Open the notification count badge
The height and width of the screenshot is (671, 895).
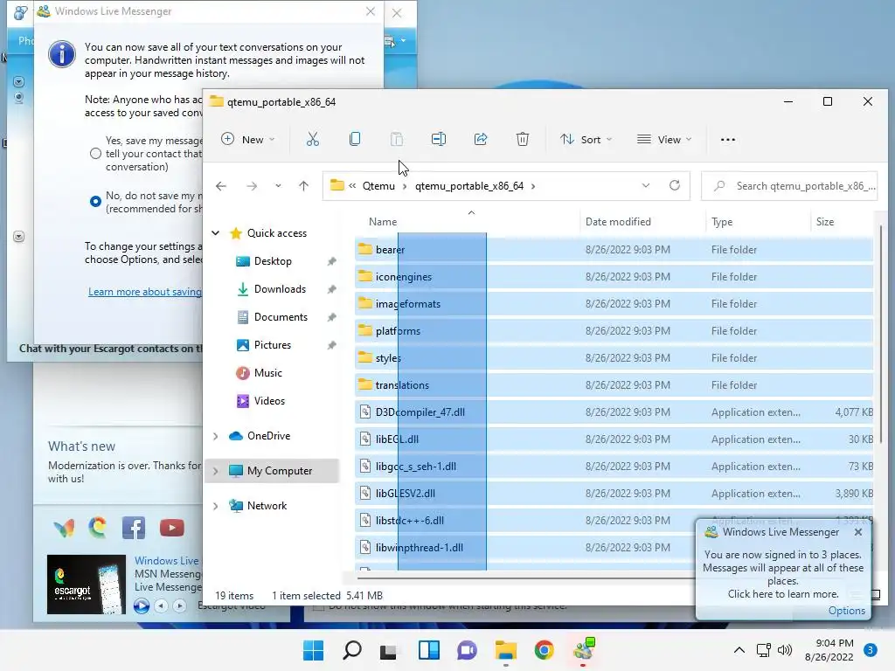(x=871, y=650)
